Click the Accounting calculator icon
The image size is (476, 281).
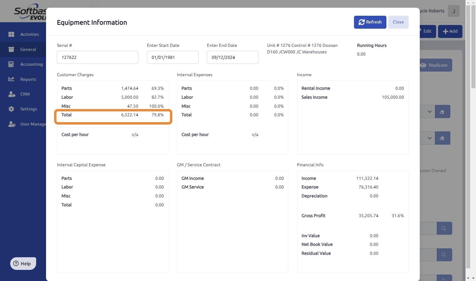coord(11,64)
